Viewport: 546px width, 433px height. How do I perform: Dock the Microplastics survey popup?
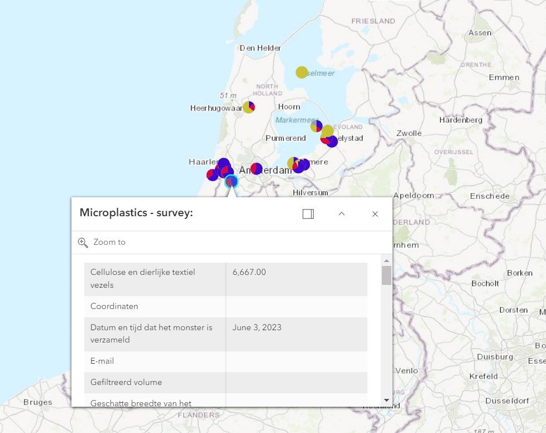pos(308,214)
